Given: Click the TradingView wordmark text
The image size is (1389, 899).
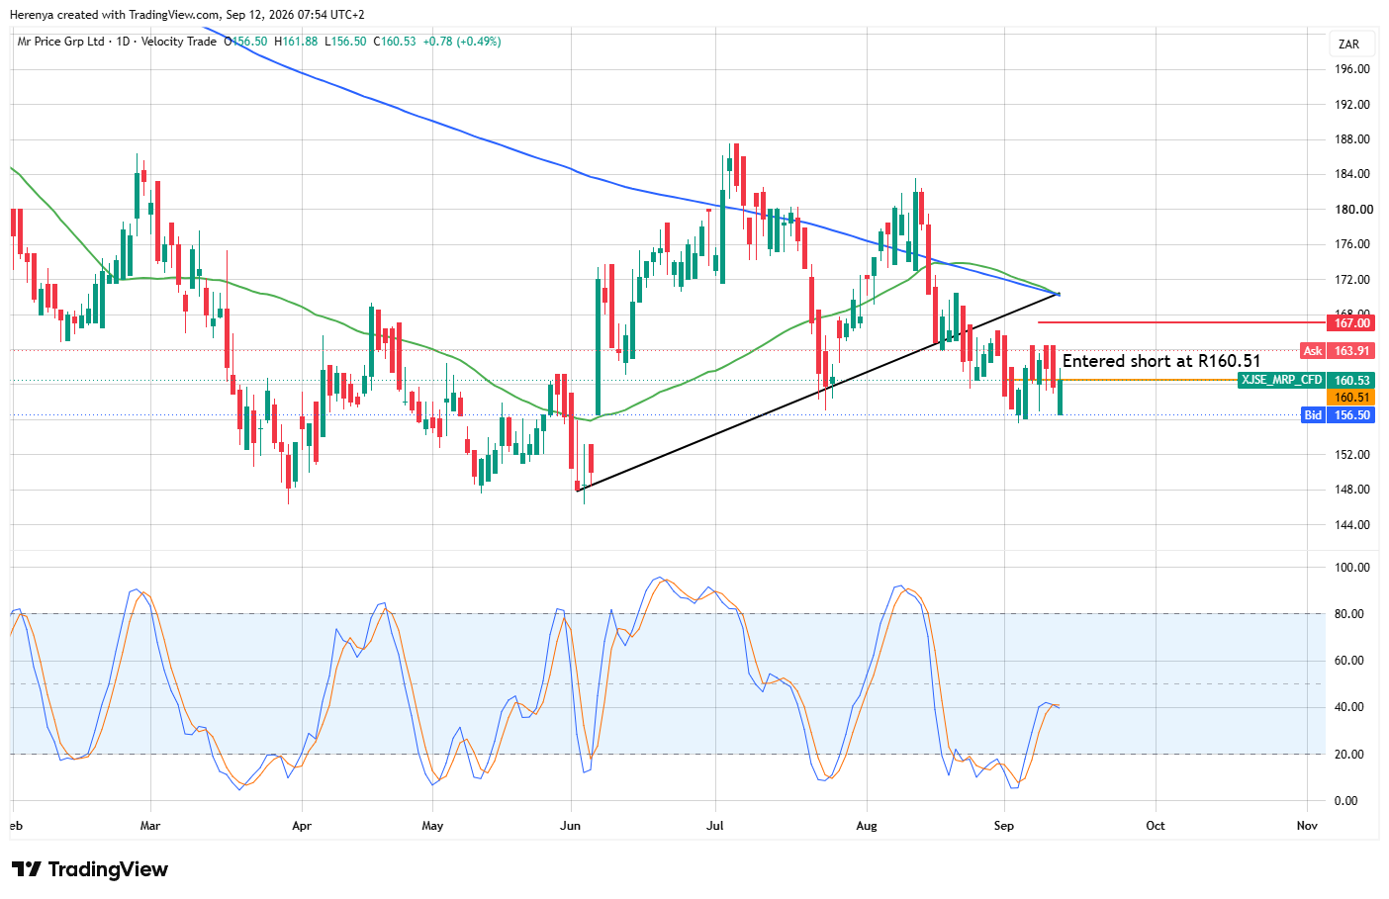Looking at the screenshot, I should (108, 869).
